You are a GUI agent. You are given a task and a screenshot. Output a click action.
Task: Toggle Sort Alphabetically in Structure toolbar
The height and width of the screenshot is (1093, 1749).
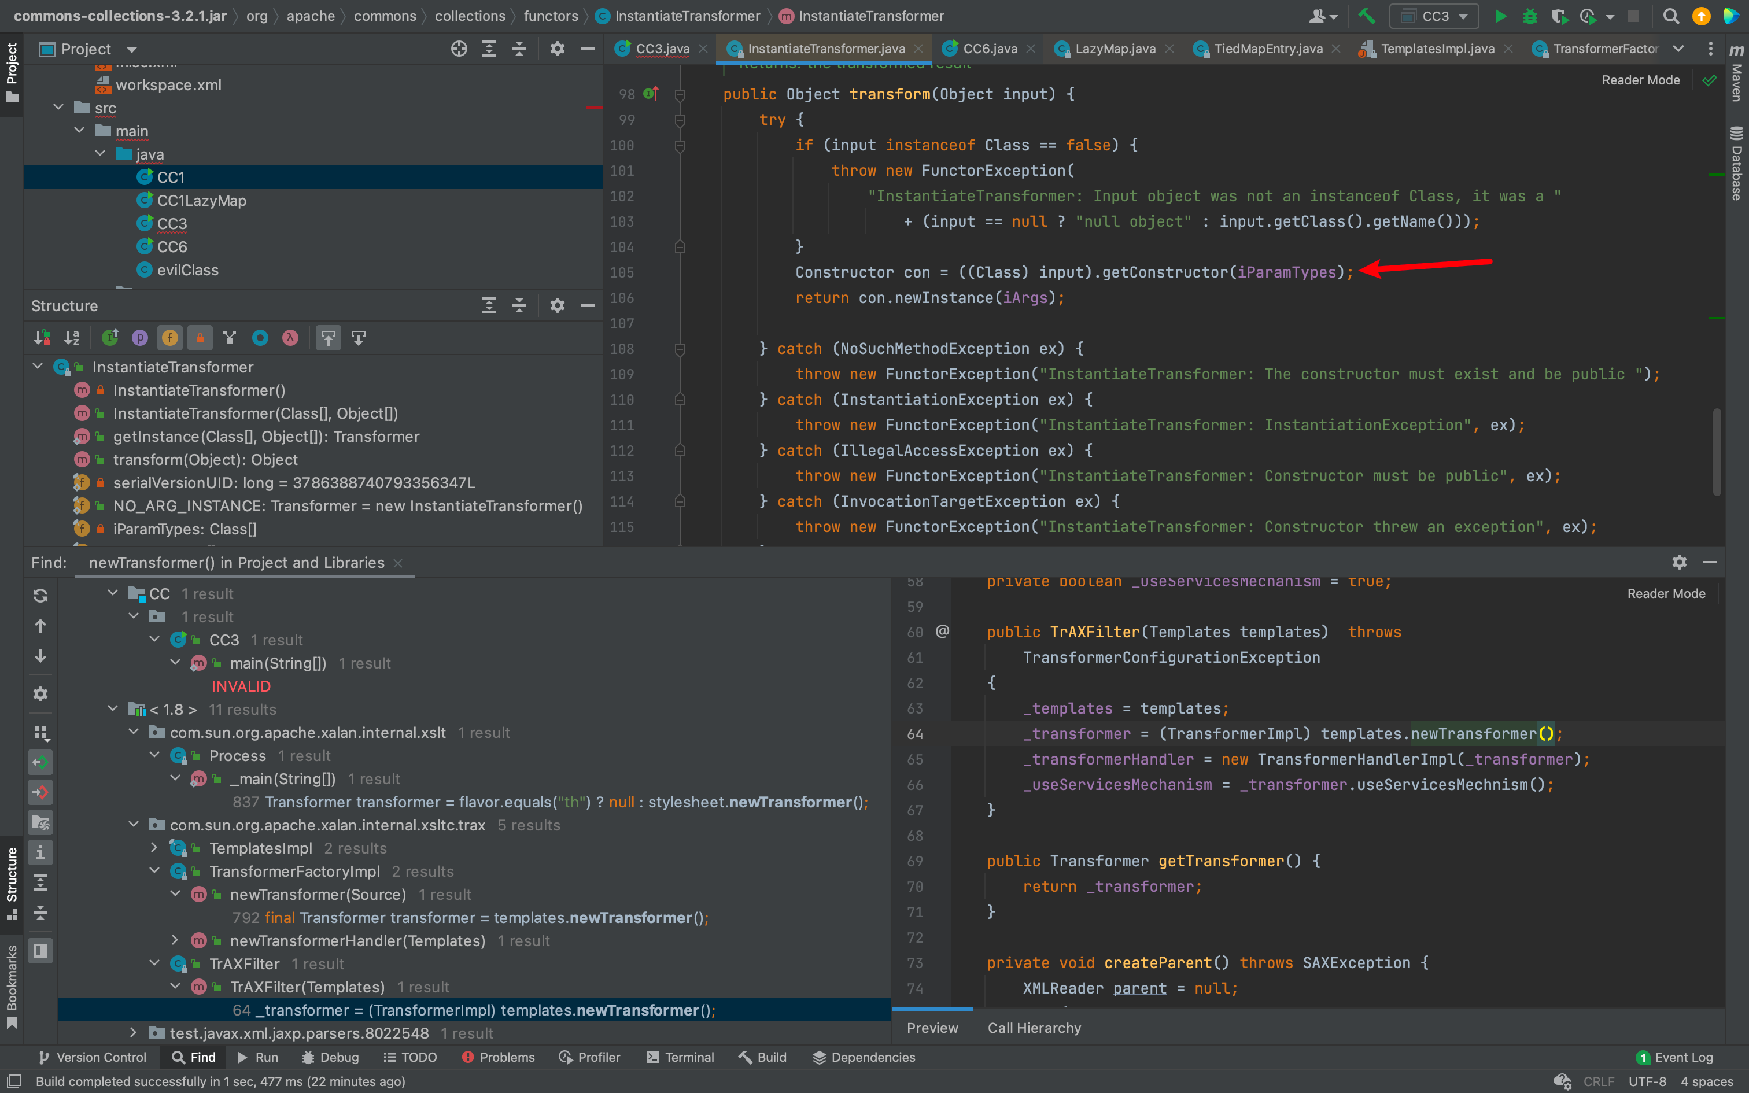pyautogui.click(x=72, y=338)
